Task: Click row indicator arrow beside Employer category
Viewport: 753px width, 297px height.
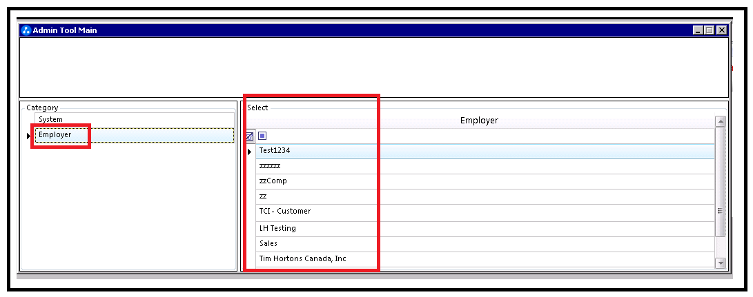Action: coord(29,136)
